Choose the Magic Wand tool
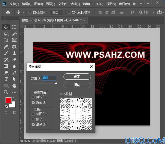The height and width of the screenshot is (144, 165). (14, 34)
